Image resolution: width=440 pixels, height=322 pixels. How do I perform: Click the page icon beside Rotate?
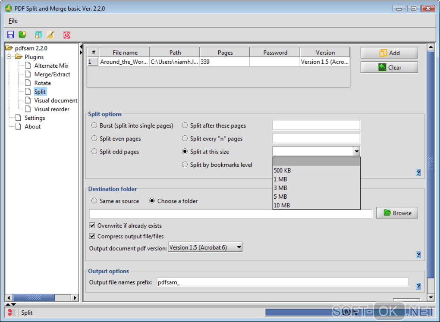[x=28, y=83]
